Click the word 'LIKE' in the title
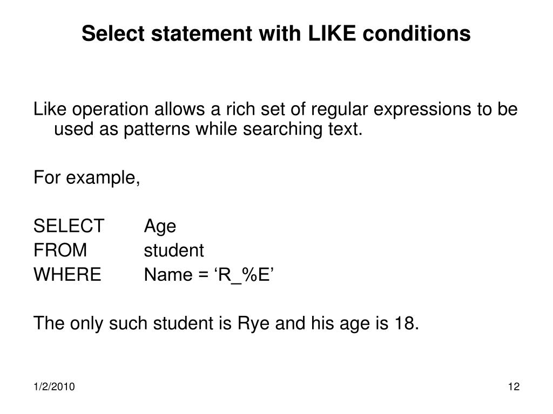 [x=332, y=34]
